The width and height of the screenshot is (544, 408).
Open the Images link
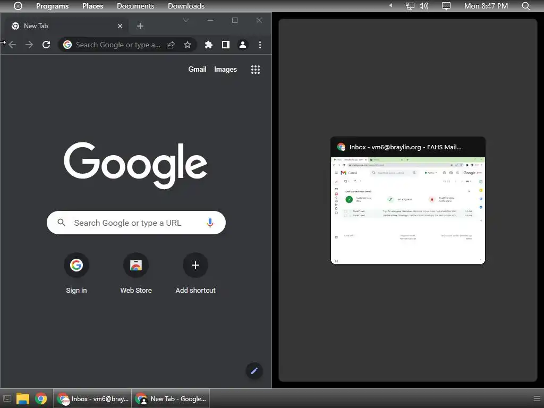click(x=225, y=70)
